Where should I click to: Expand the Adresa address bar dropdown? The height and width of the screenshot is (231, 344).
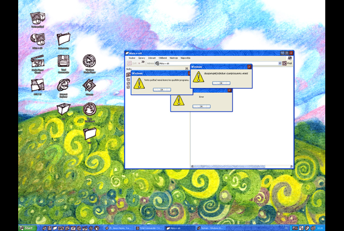[x=280, y=63]
